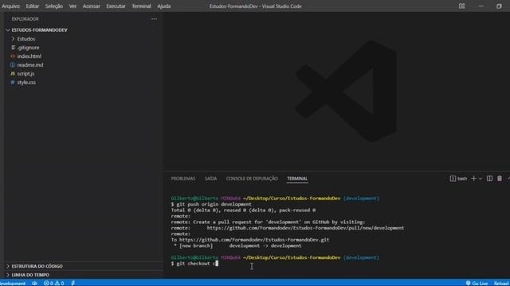Screen dimensions: 510x286
Task: Click the info icon beside readme.md
Action: click(13, 65)
